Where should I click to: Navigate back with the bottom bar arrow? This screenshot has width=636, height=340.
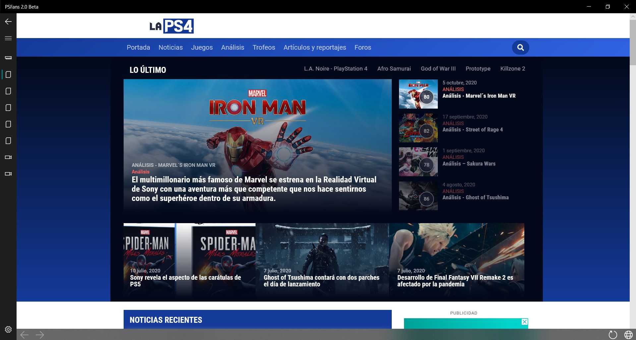click(x=24, y=335)
